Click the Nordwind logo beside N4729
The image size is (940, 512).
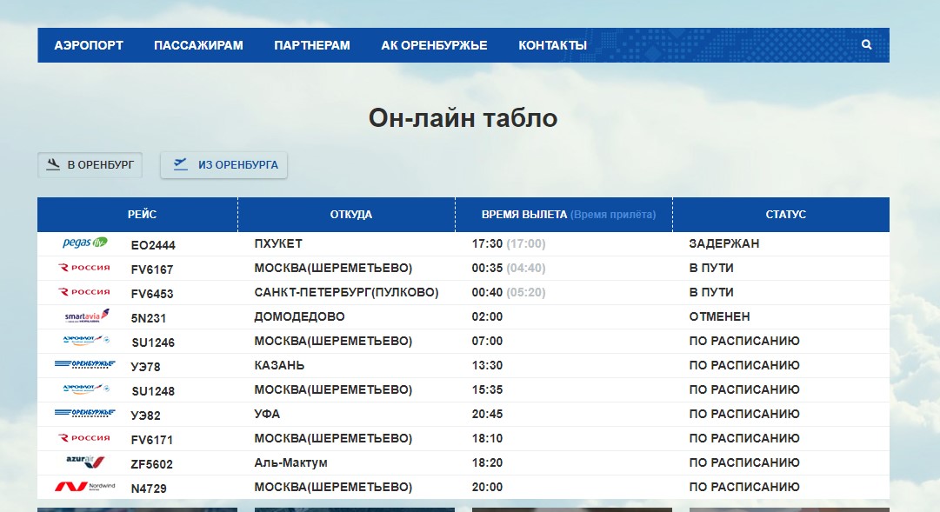[84, 486]
